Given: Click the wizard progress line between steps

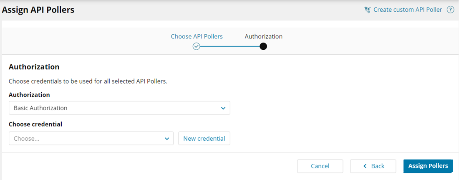Looking at the screenshot, I should click(229, 46).
